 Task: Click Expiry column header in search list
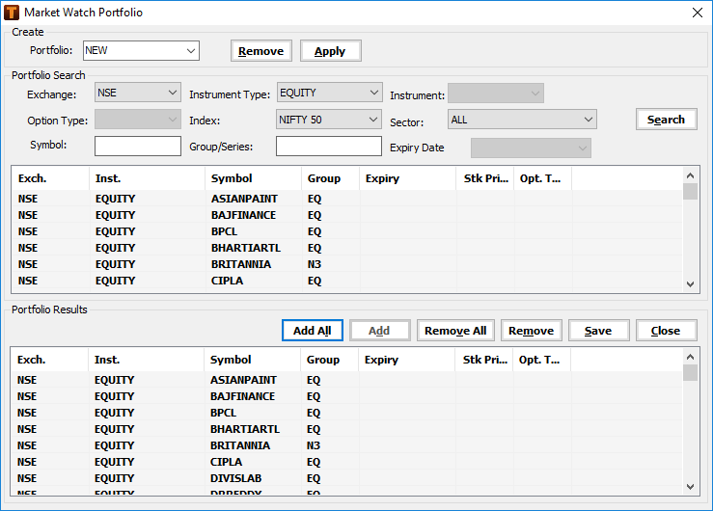click(x=408, y=178)
